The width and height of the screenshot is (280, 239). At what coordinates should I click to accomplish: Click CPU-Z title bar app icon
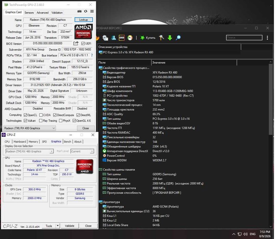point(4,135)
